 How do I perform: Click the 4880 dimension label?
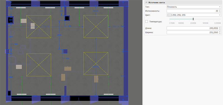pyautogui.click(x=11, y=77)
